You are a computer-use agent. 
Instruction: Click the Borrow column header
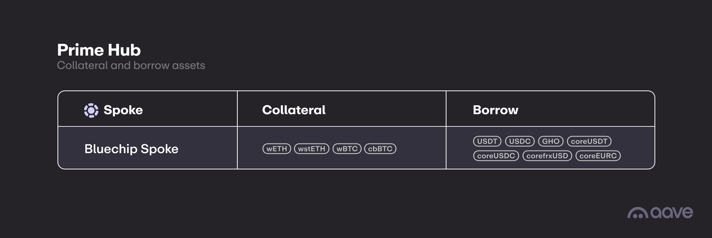pyautogui.click(x=495, y=110)
